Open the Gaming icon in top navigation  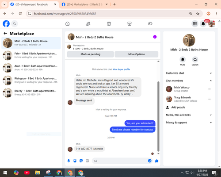150,23
